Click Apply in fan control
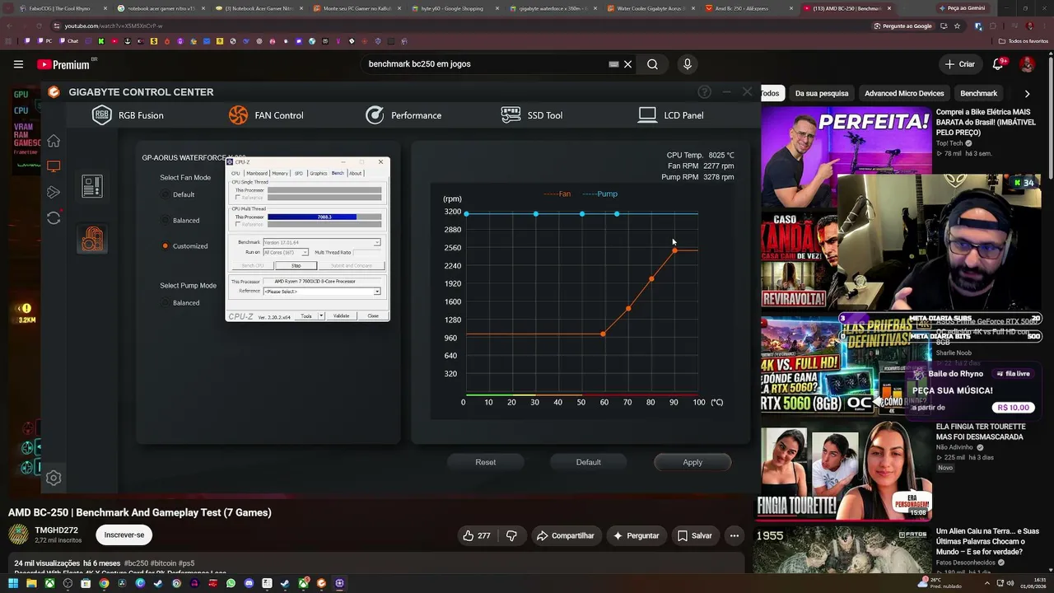 pyautogui.click(x=693, y=462)
